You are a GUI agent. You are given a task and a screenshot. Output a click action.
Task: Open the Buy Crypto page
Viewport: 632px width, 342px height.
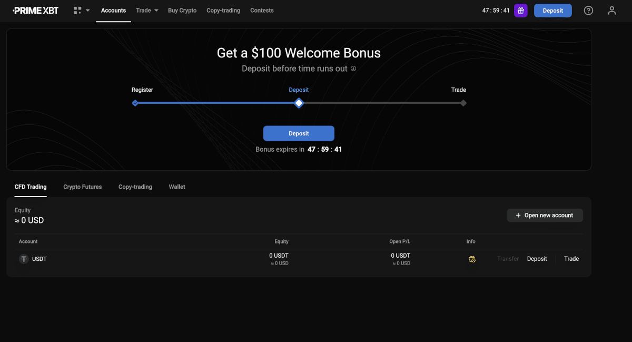(182, 11)
